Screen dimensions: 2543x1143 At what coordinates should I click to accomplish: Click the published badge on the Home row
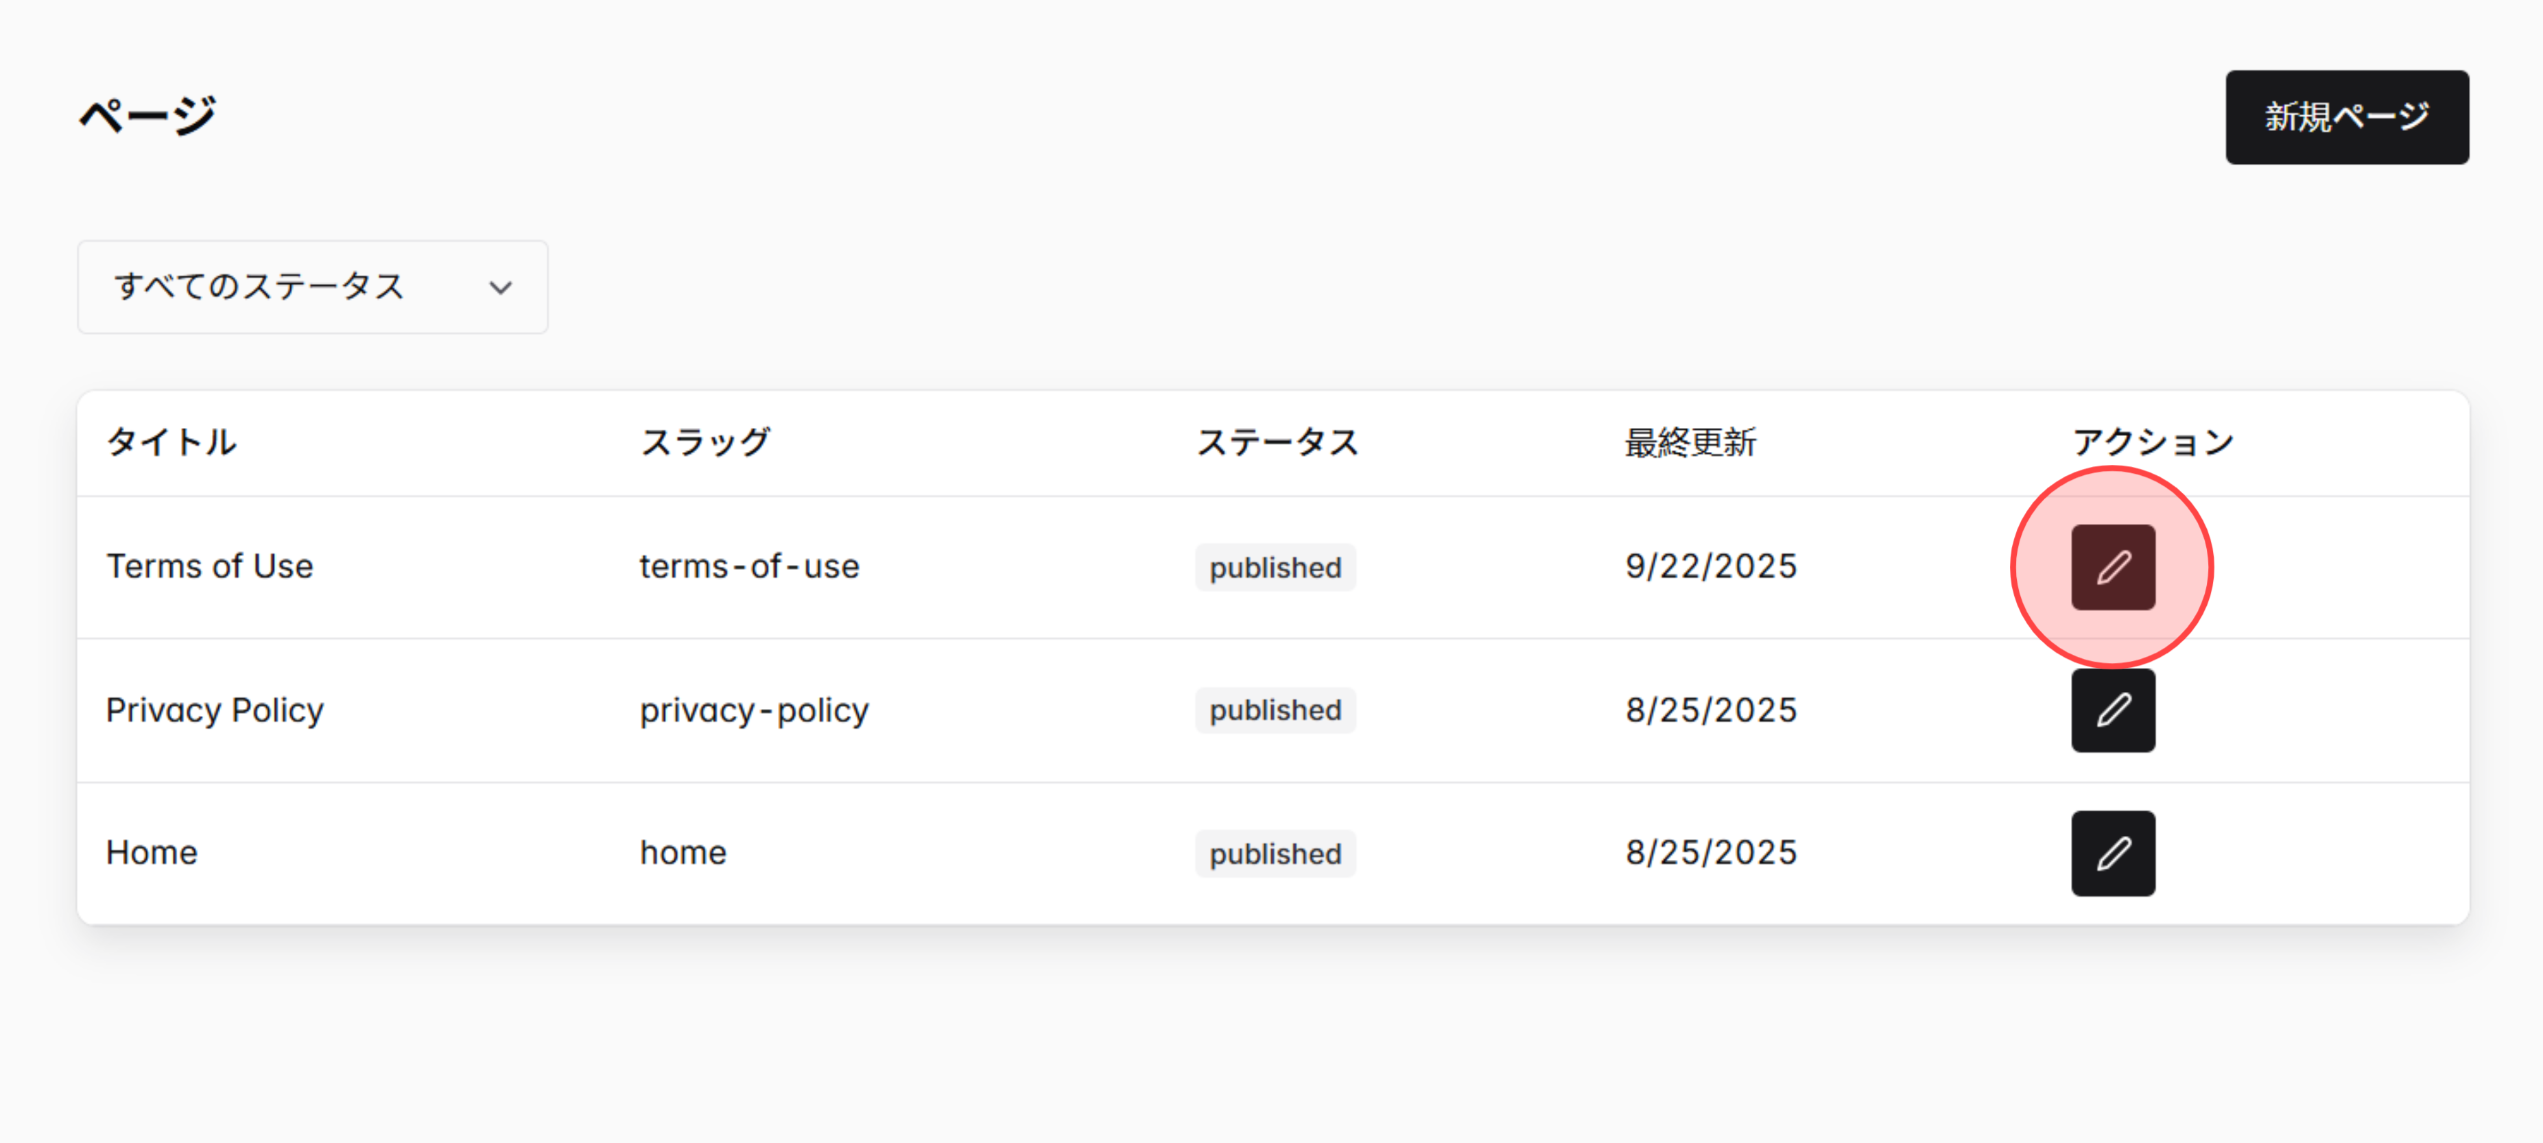click(1275, 853)
